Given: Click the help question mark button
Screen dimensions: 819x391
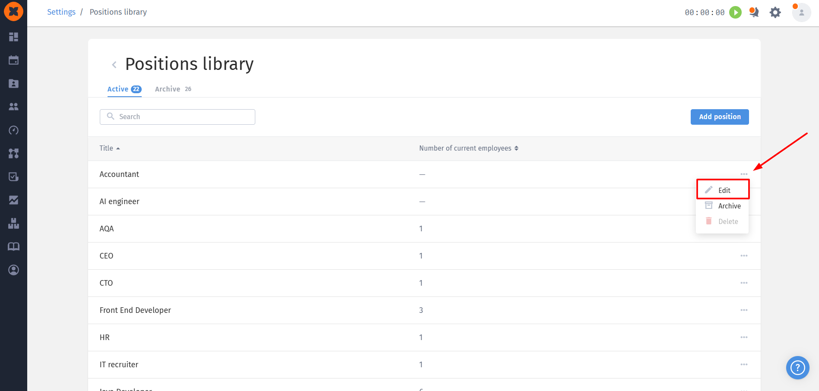Looking at the screenshot, I should pos(797,368).
